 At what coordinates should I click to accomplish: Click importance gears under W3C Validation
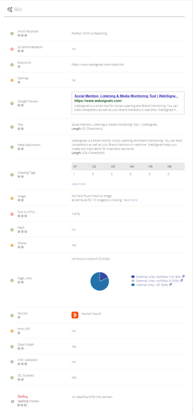coord(22,363)
